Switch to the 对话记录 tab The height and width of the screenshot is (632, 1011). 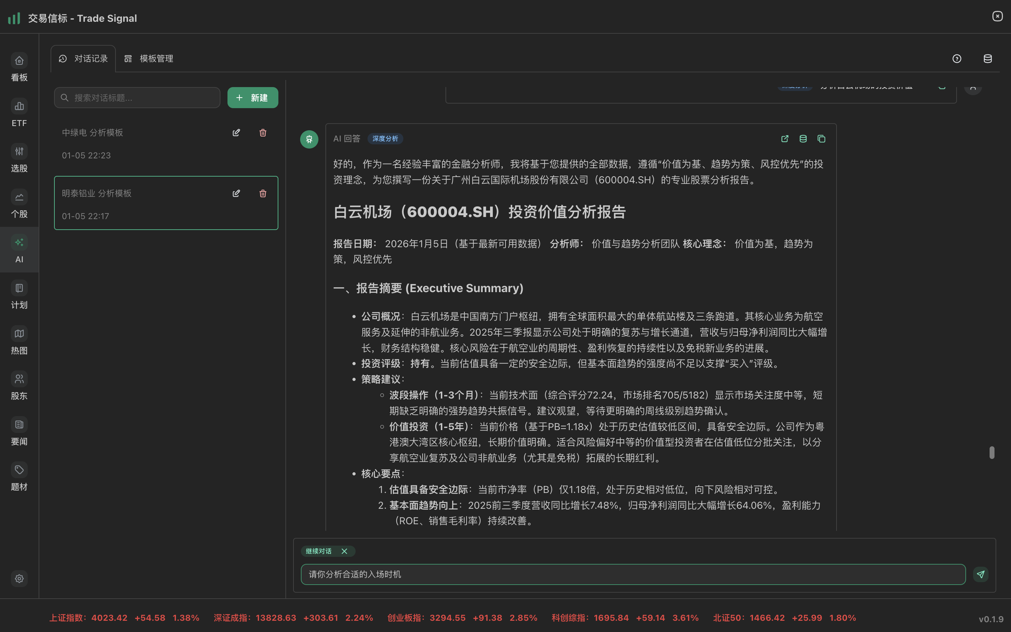pos(83,59)
